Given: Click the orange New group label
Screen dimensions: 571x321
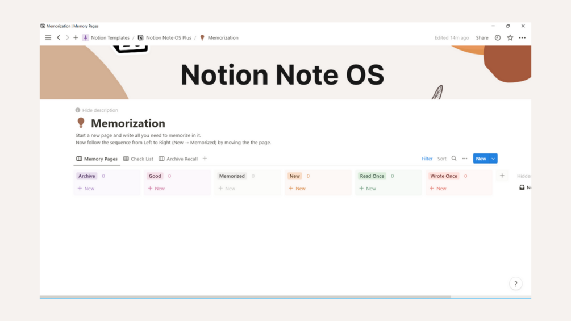Looking at the screenshot, I should [x=295, y=176].
